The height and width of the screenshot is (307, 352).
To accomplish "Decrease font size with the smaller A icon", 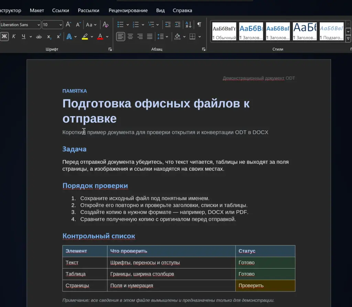I will pyautogui.click(x=78, y=24).
